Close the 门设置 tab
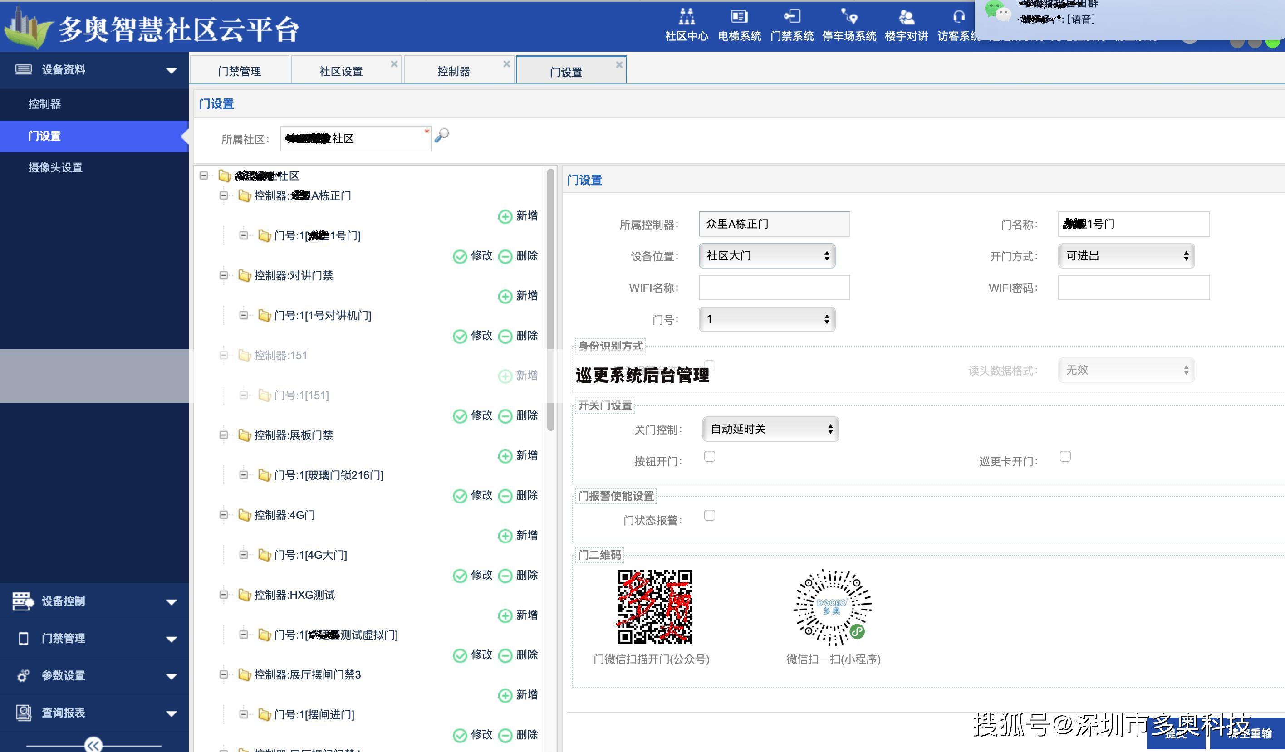This screenshot has height=752, width=1285. 619,65
